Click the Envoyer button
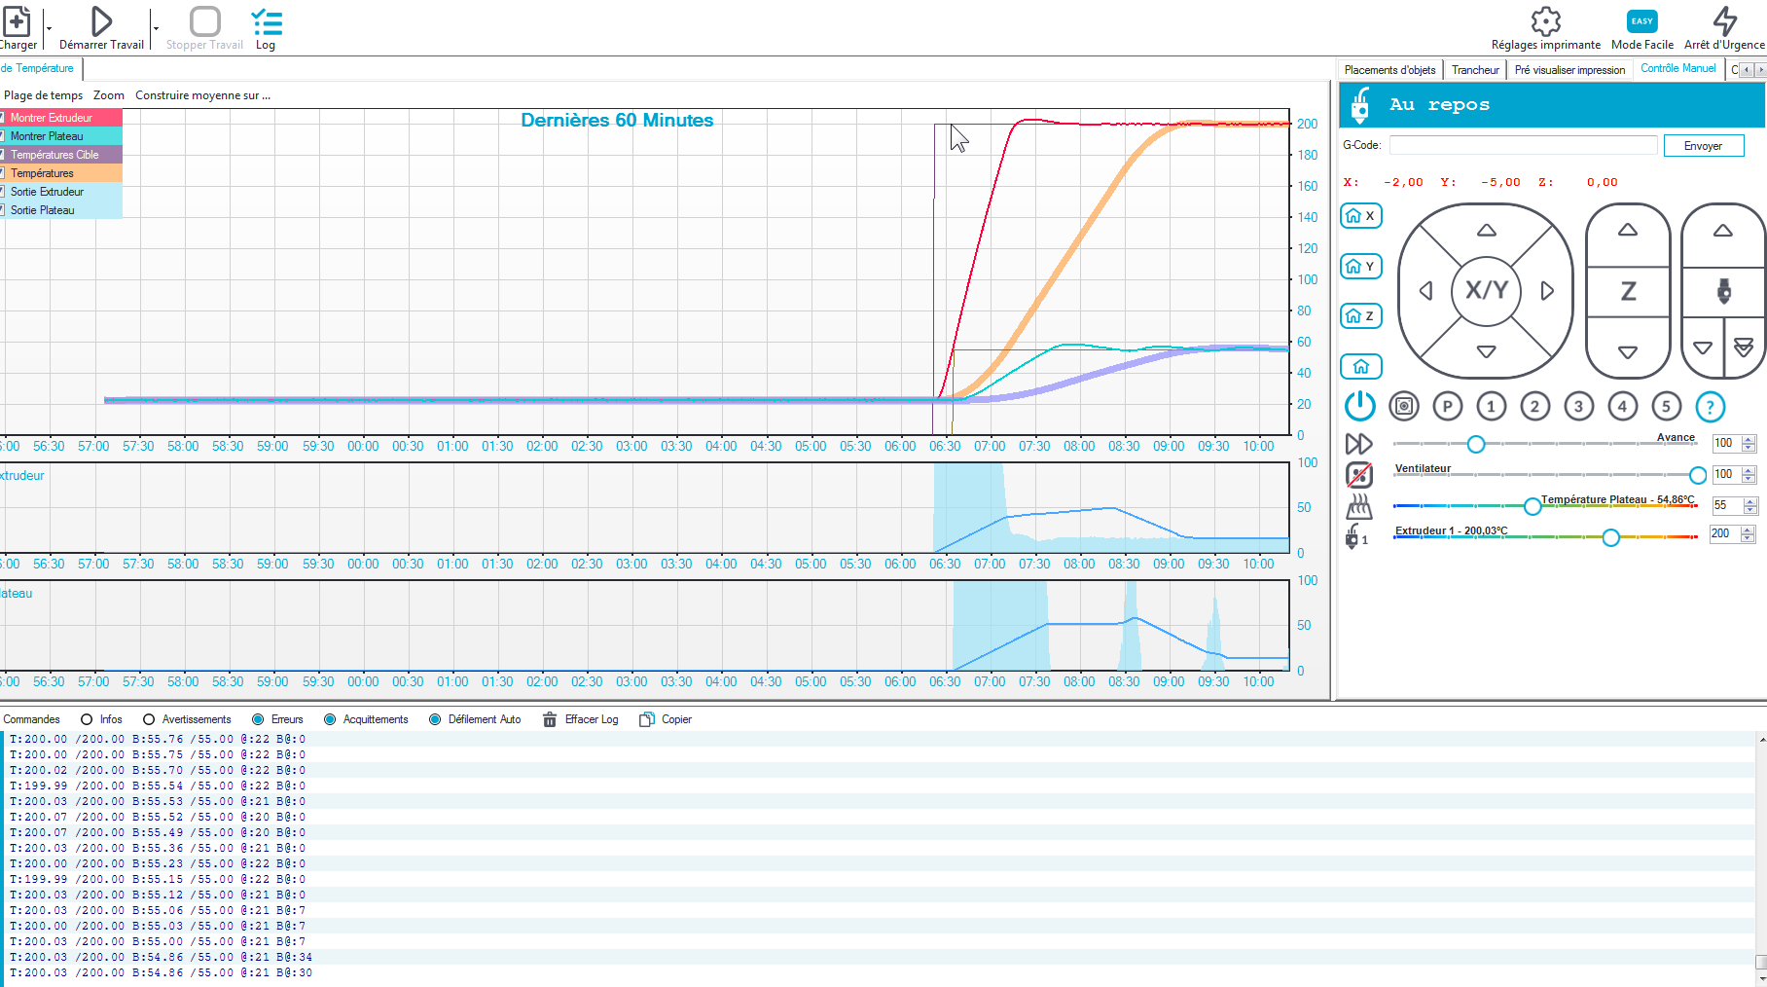 pos(1703,146)
